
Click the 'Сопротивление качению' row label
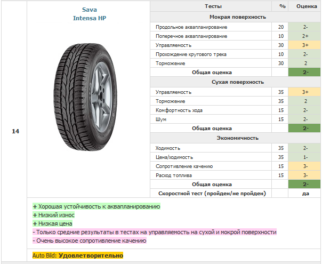click(x=184, y=166)
